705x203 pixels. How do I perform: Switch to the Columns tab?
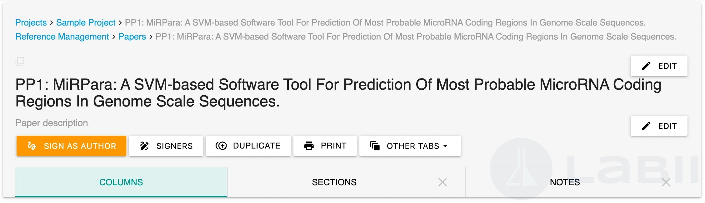tap(121, 182)
